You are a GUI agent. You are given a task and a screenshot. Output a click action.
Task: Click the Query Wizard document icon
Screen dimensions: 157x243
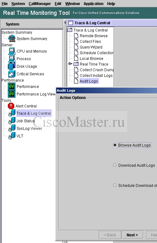[x=76, y=47]
